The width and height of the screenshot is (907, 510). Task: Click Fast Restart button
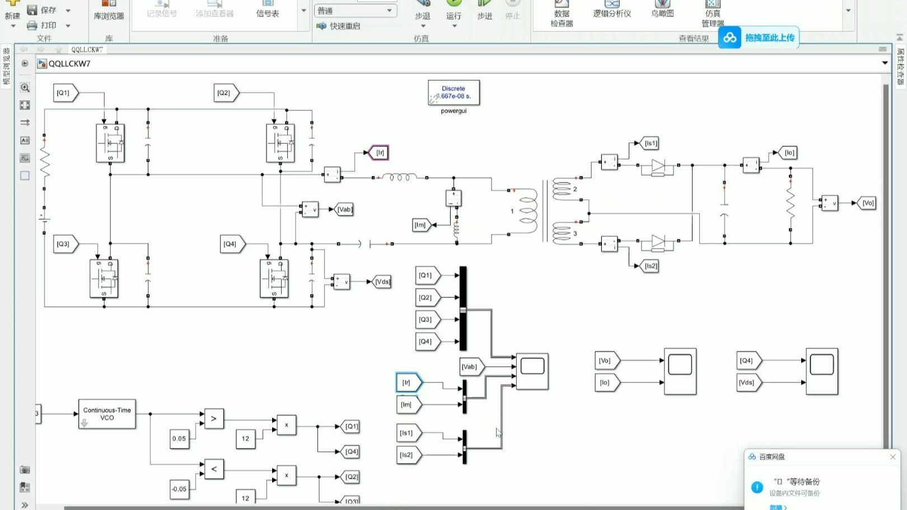(x=338, y=26)
